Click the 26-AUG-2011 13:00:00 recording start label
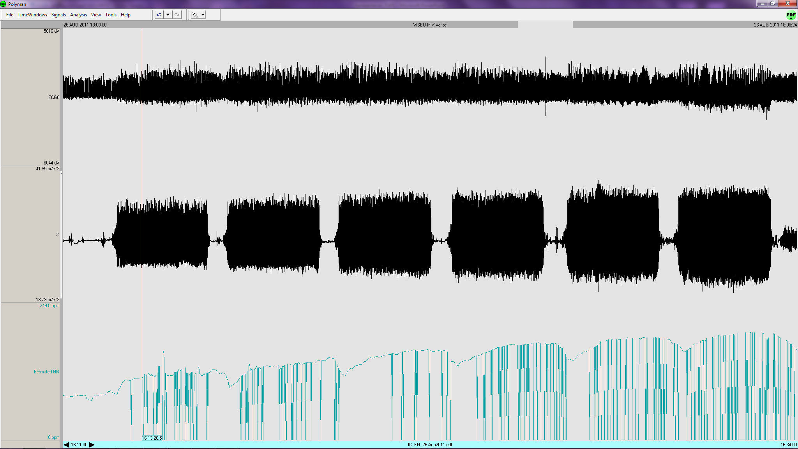 coord(85,25)
